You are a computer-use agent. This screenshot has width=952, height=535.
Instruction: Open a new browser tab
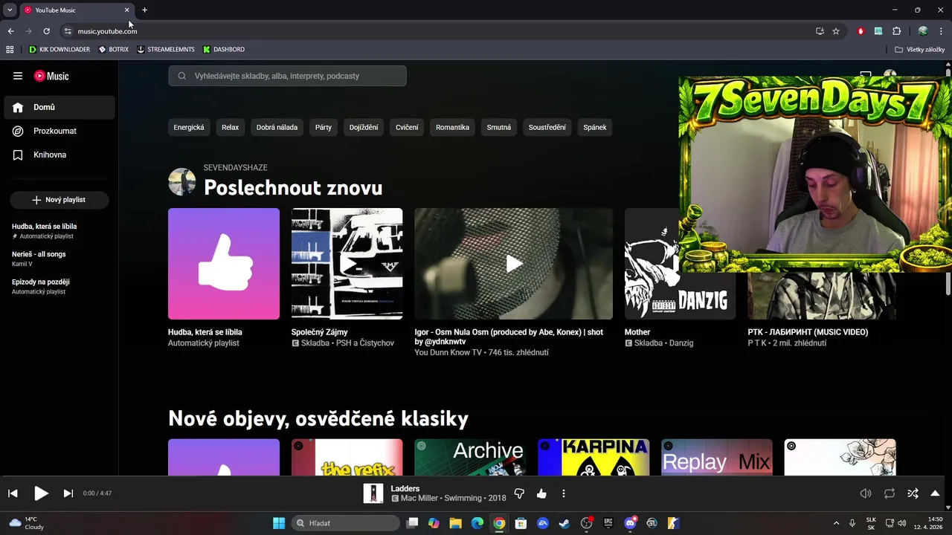click(144, 10)
